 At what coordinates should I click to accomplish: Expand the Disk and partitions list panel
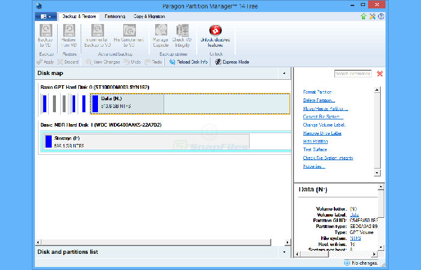pyautogui.click(x=284, y=252)
